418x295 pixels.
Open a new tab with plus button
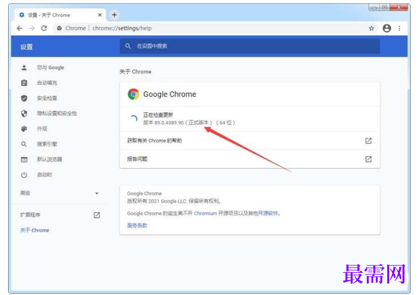click(x=114, y=15)
